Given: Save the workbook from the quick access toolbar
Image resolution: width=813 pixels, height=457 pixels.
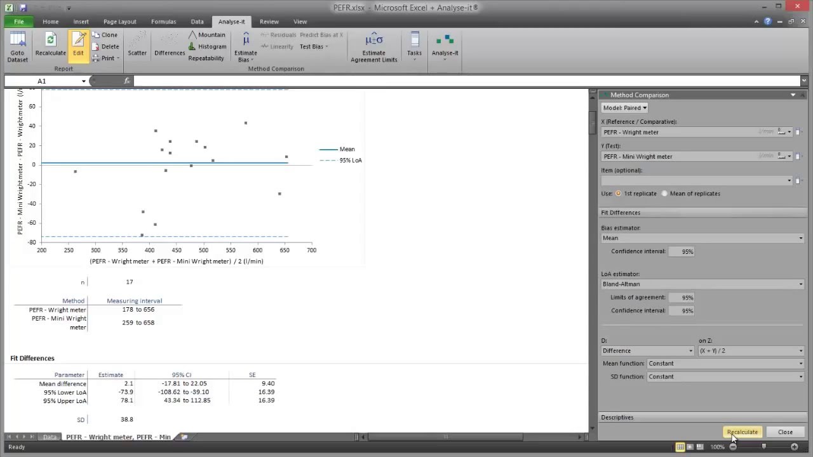Looking at the screenshot, I should 23,8.
